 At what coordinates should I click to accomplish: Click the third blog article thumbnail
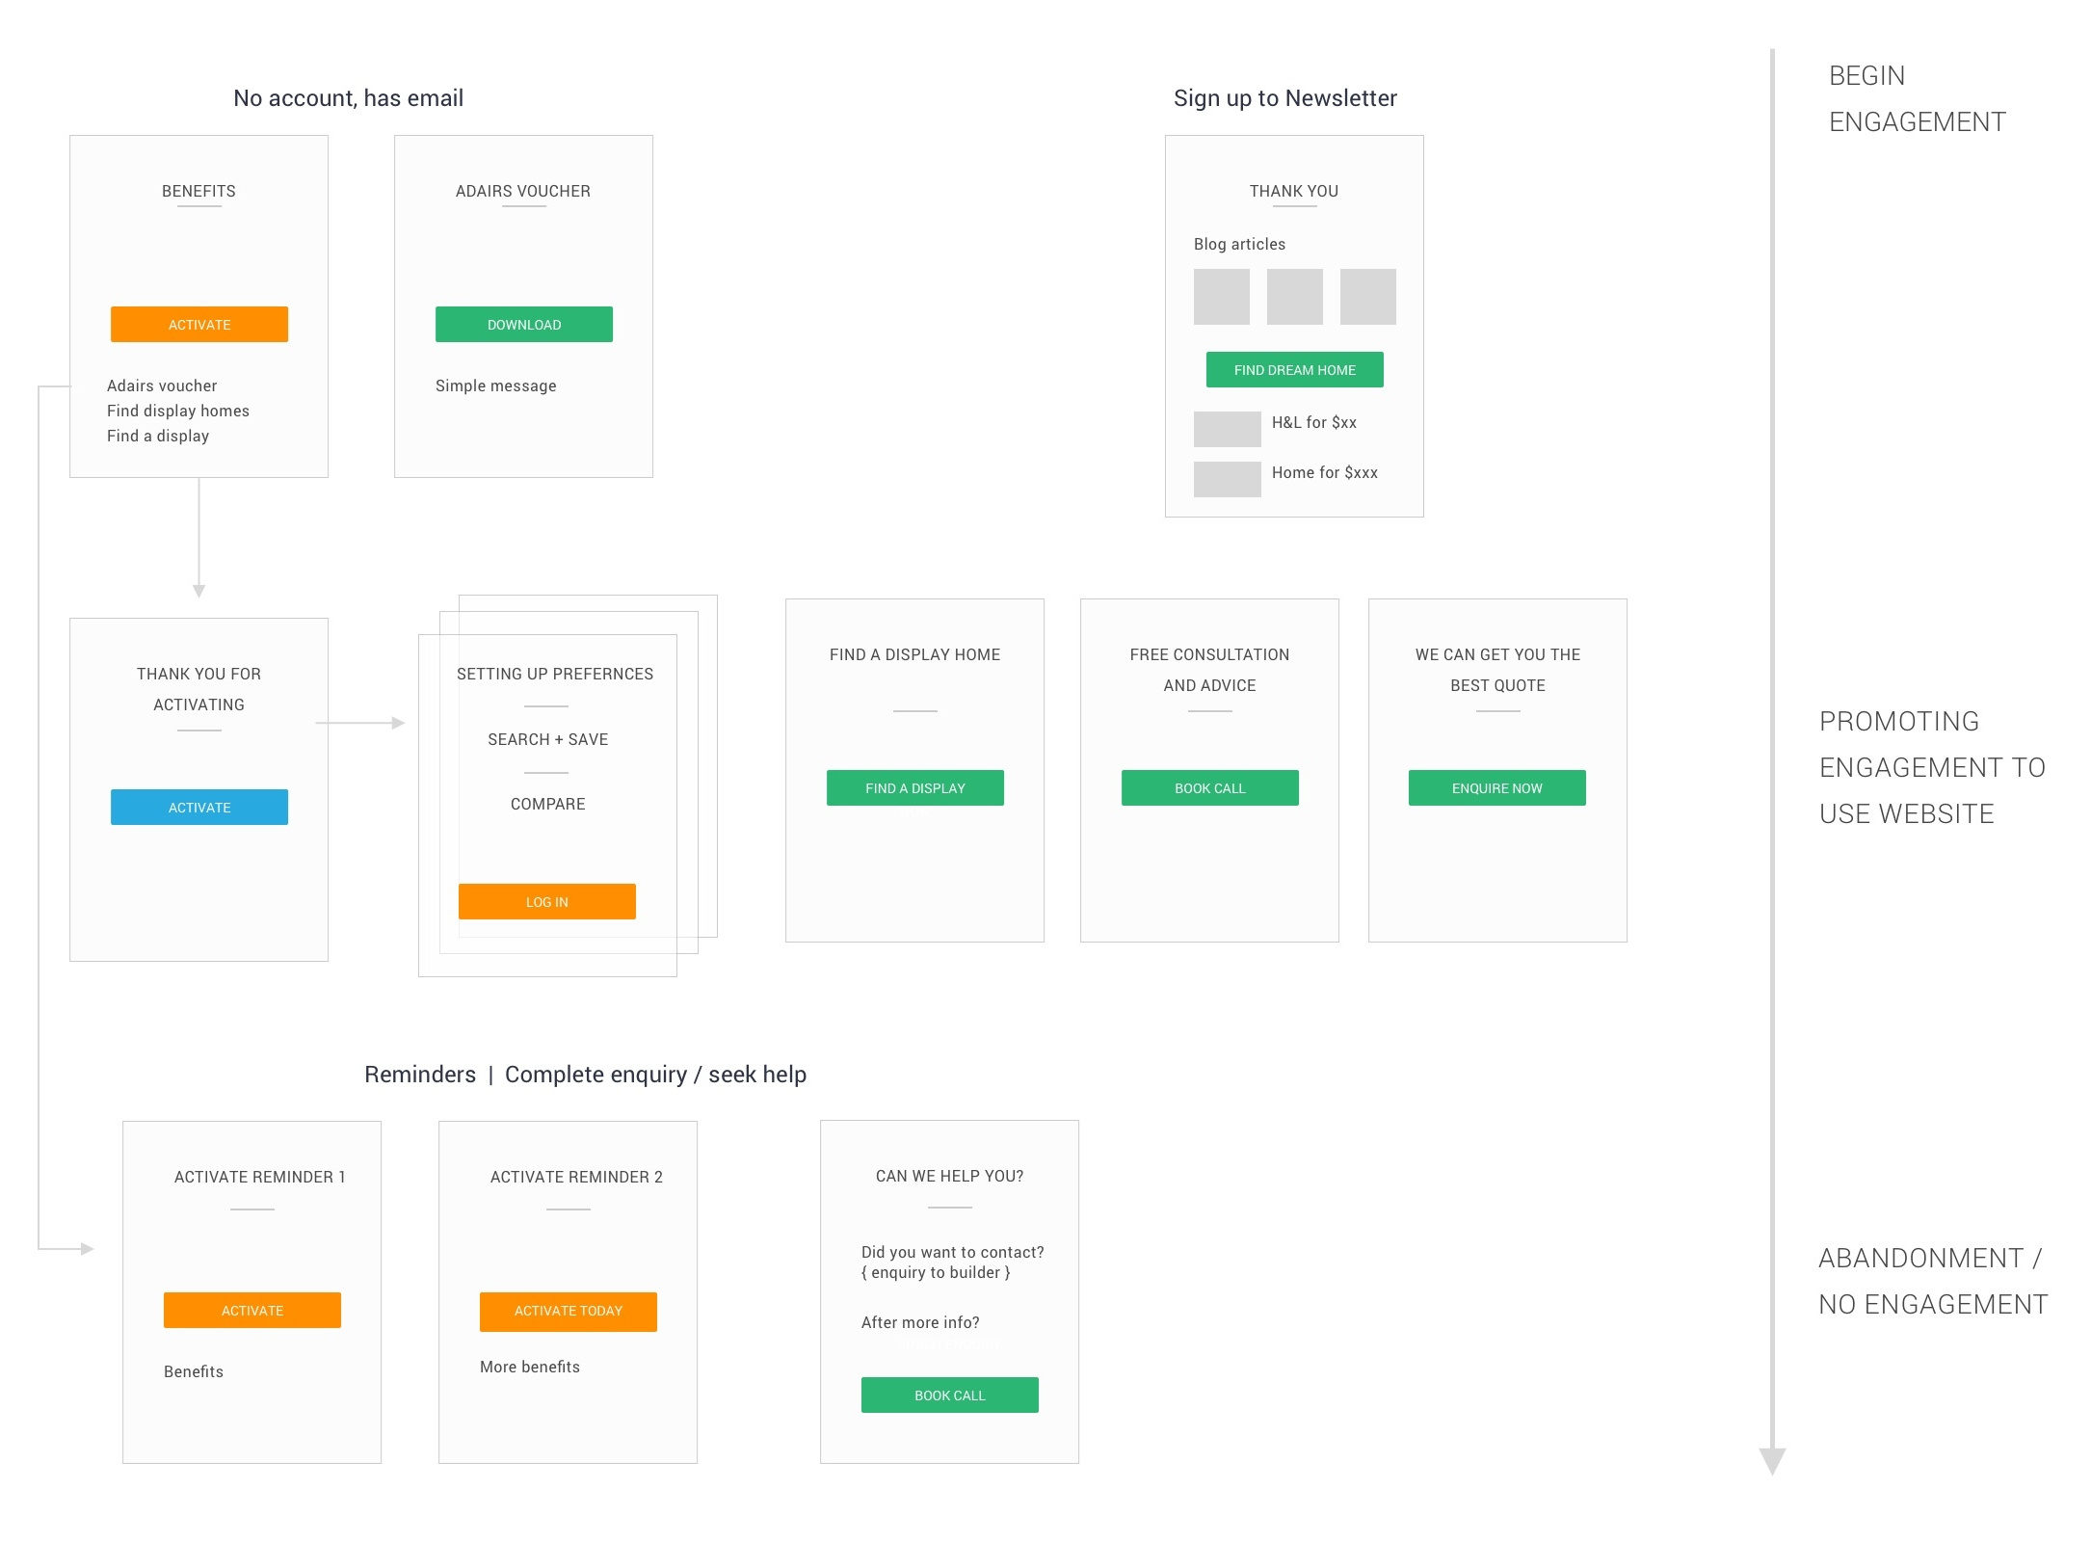pos(1366,296)
